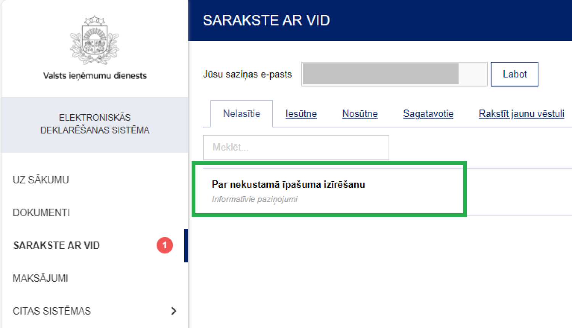This screenshot has width=572, height=328.
Task: Go to Uz sākumu home page
Action: pyautogui.click(x=41, y=180)
